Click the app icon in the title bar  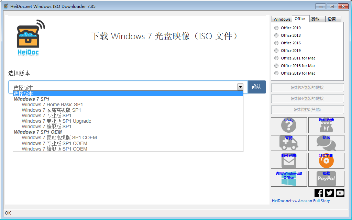click(6, 6)
